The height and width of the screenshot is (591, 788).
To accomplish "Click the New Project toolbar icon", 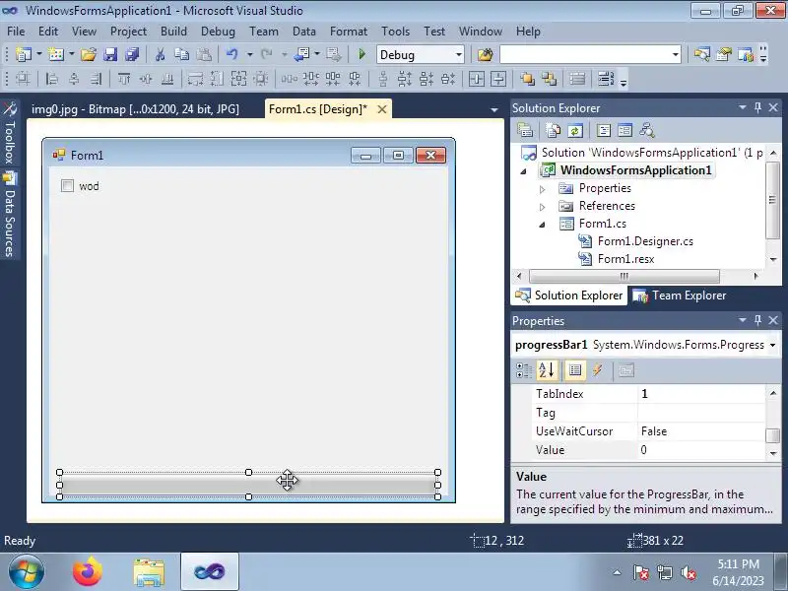I will [x=23, y=54].
